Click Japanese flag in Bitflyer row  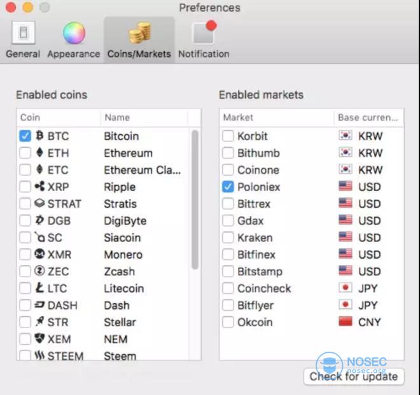click(346, 305)
